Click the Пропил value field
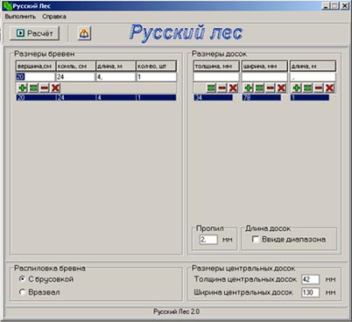The height and width of the screenshot is (322, 352). point(208,240)
